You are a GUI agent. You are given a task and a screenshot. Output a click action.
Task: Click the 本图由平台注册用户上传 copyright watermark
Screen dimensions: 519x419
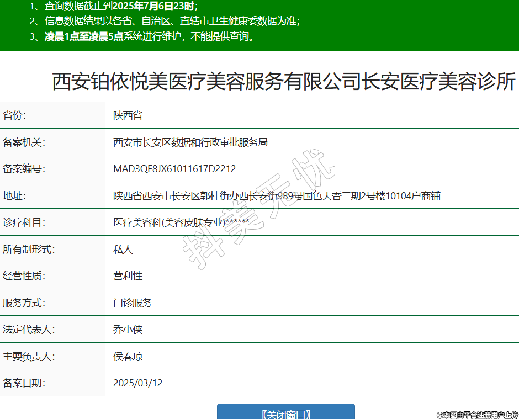[x=477, y=414]
